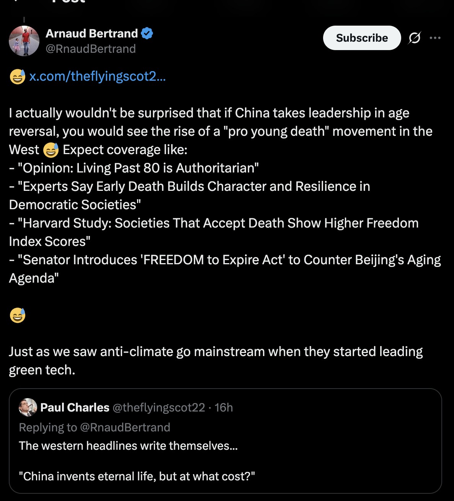Click the standalone sweat-smile emoji below "Agenda"

[17, 316]
